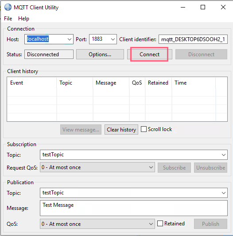Screen dimensions: 233x236
Task: Click the MQTT Client Utility globe icon
Action: pos(8,7)
